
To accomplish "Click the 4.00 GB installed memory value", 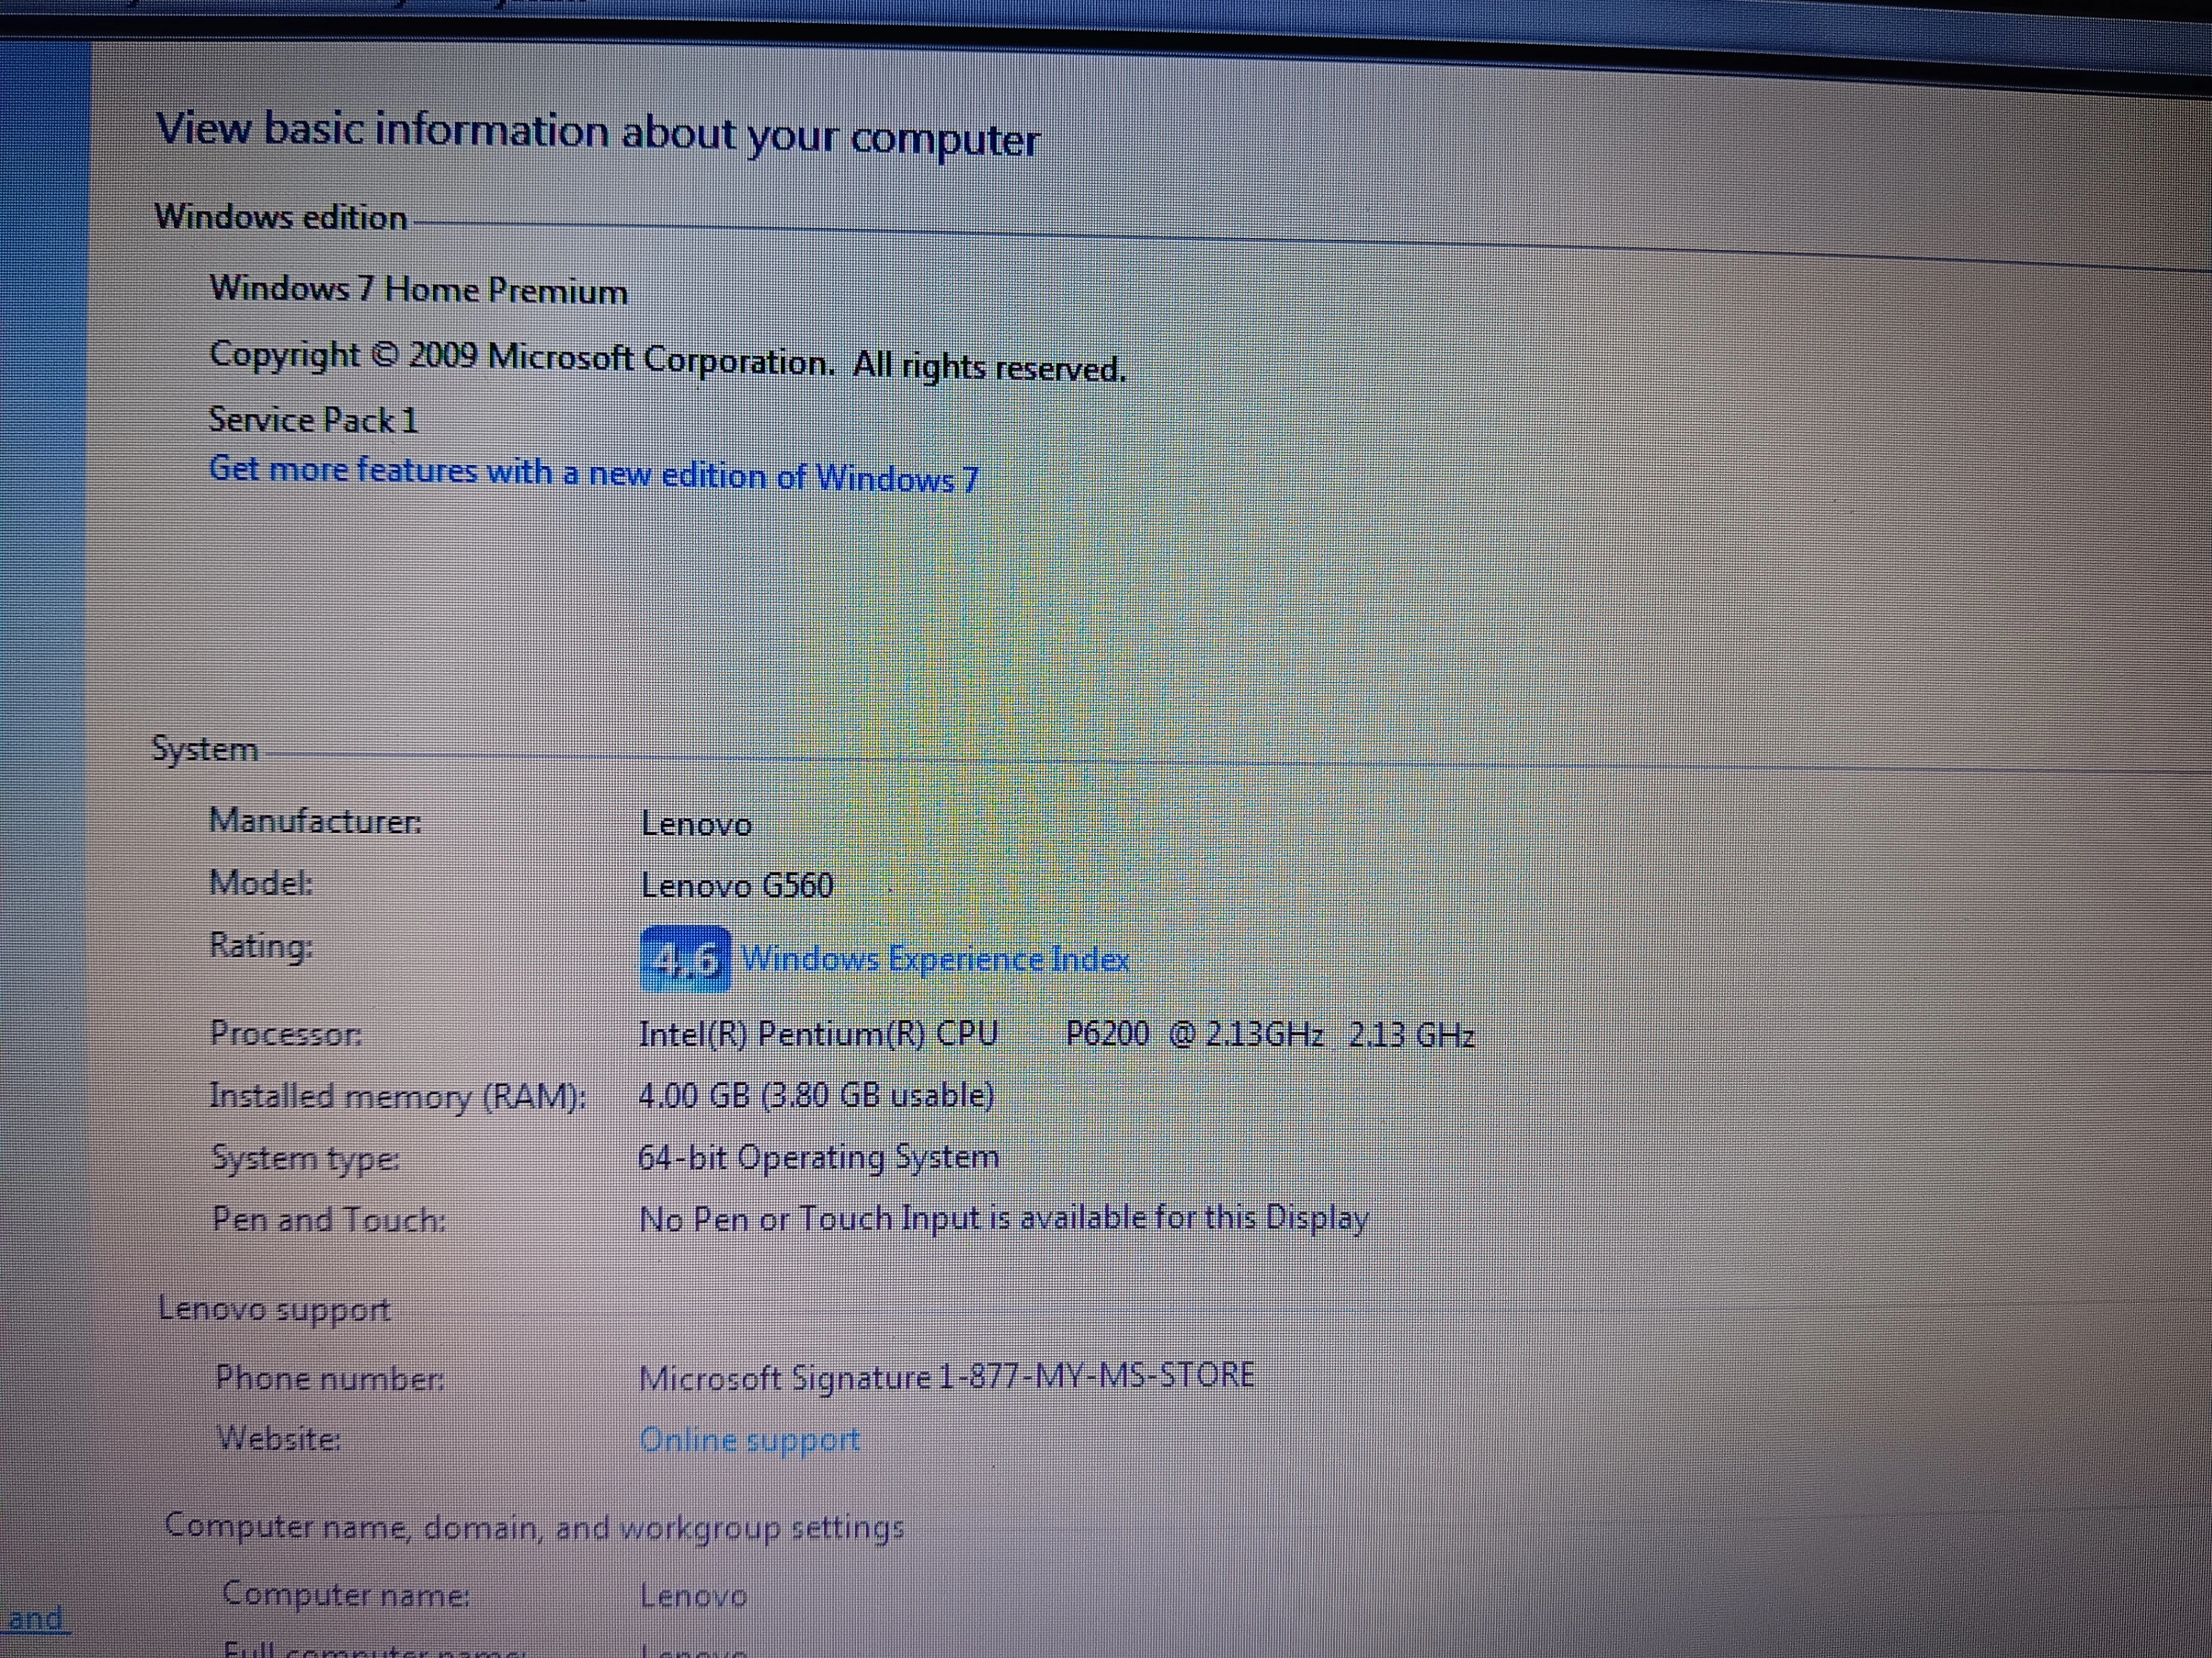I will [x=815, y=1095].
